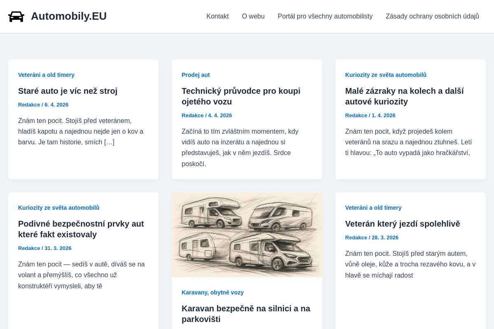494x329 pixels.
Task: Open the O webu page
Action: (253, 16)
